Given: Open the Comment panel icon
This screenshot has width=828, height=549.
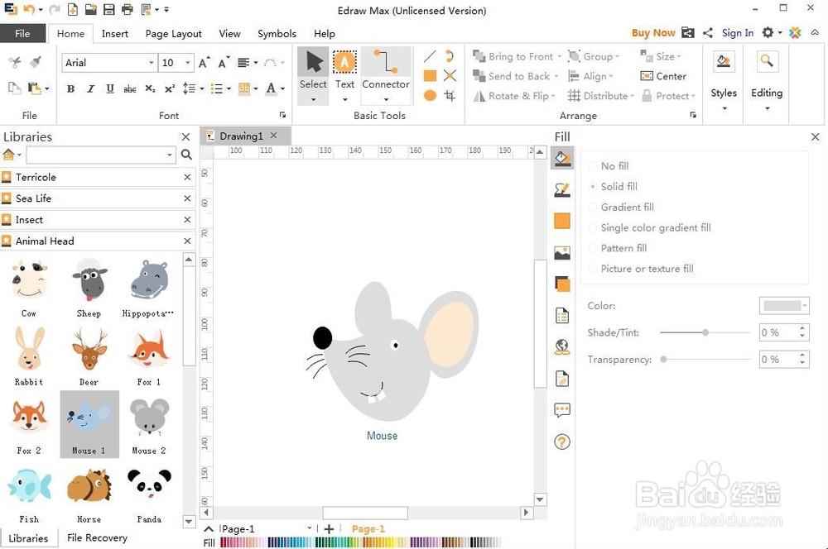Looking at the screenshot, I should [x=562, y=410].
